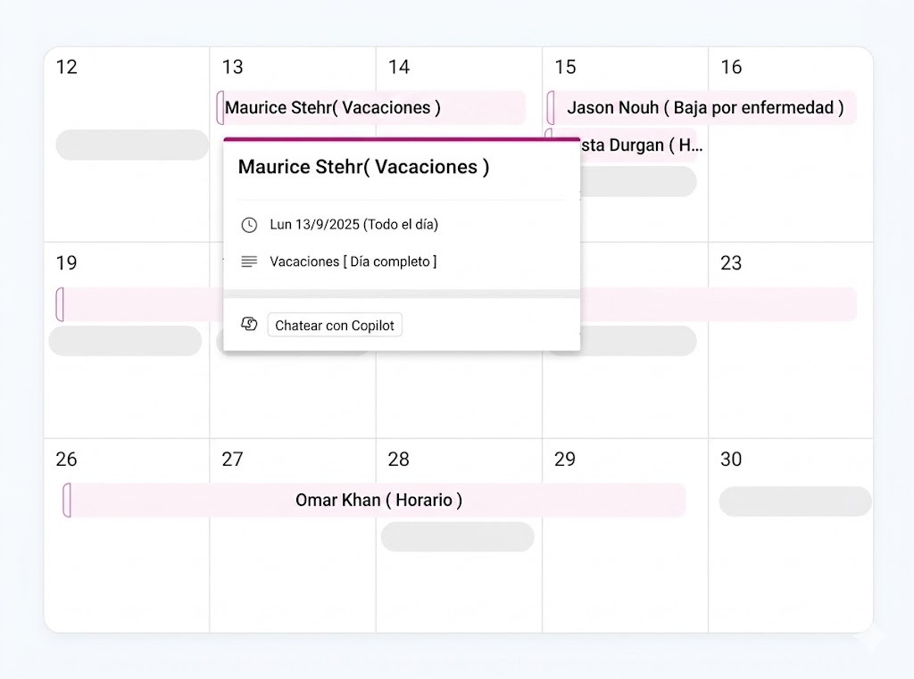Screen dimensions: 914x679
Task: Select calendar day 16
Action: [731, 67]
